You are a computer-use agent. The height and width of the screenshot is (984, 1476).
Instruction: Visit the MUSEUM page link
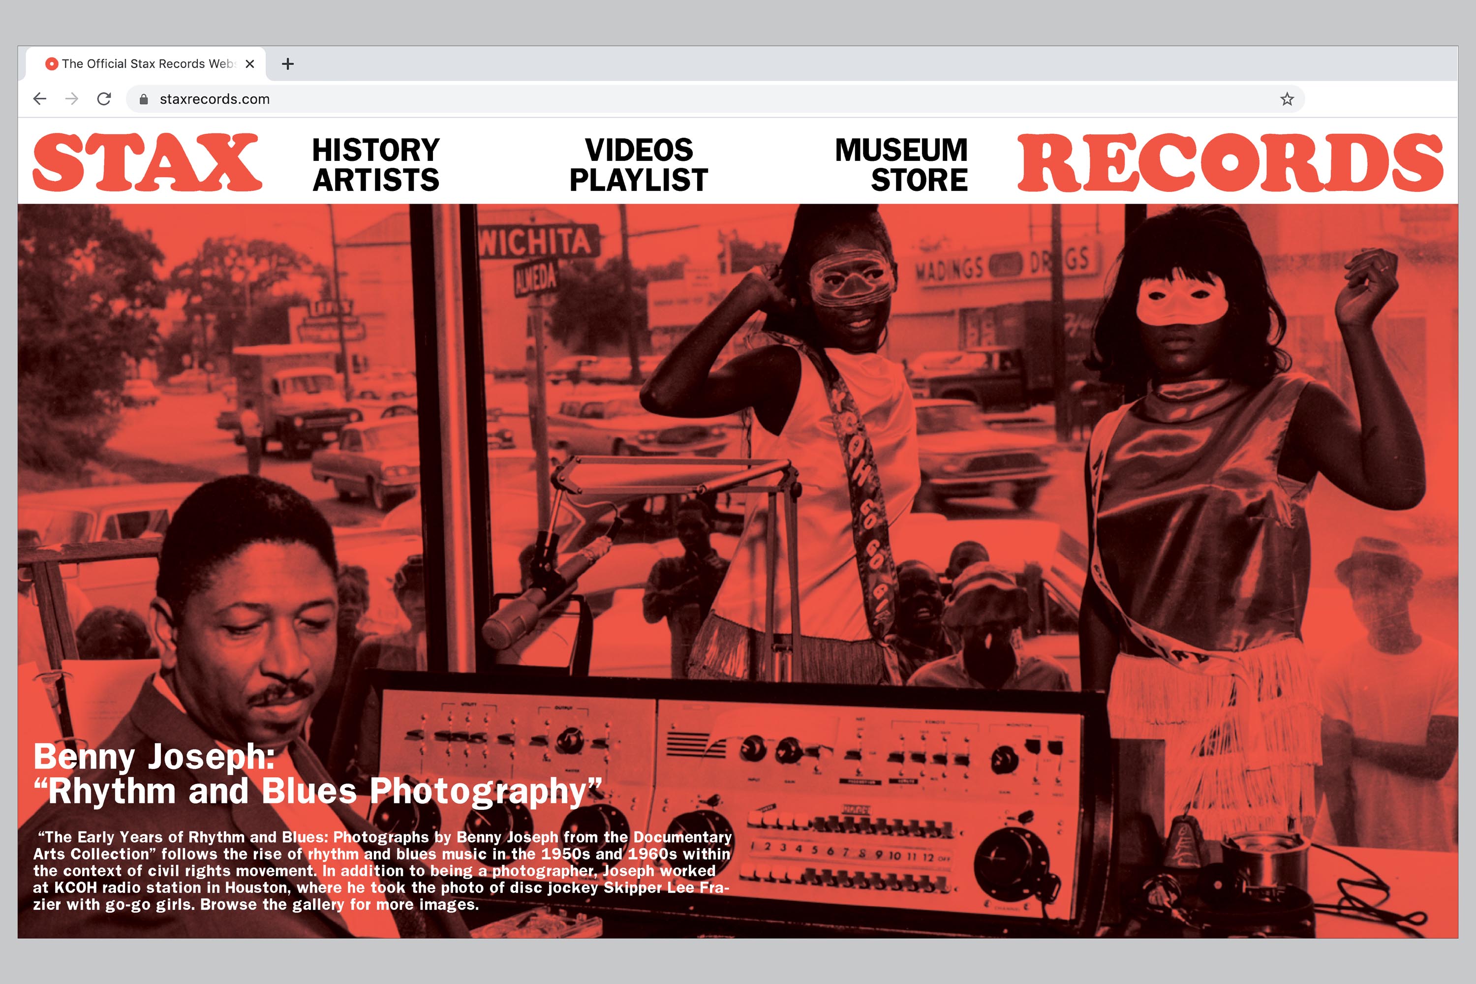coord(901,150)
